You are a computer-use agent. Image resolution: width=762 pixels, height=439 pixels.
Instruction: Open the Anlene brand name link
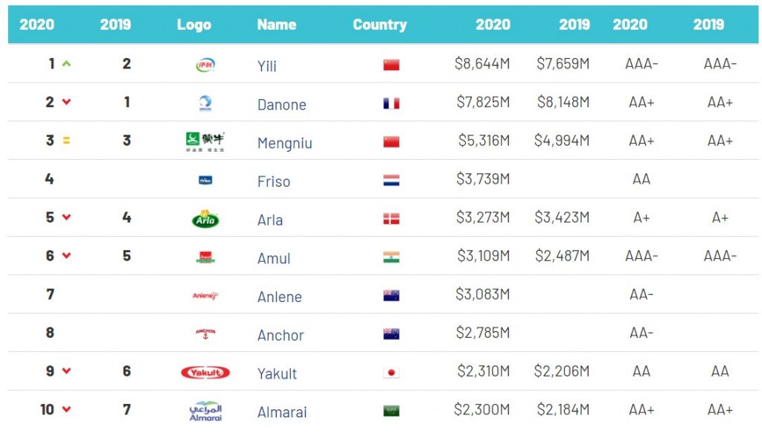coord(279,297)
